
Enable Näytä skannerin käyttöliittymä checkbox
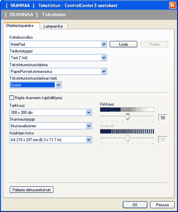[x=12, y=97]
